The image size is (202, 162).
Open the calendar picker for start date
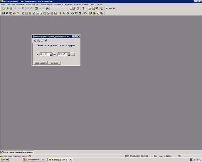pyautogui.click(x=51, y=54)
